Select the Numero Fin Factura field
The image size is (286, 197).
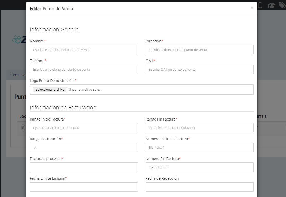pyautogui.click(x=199, y=167)
